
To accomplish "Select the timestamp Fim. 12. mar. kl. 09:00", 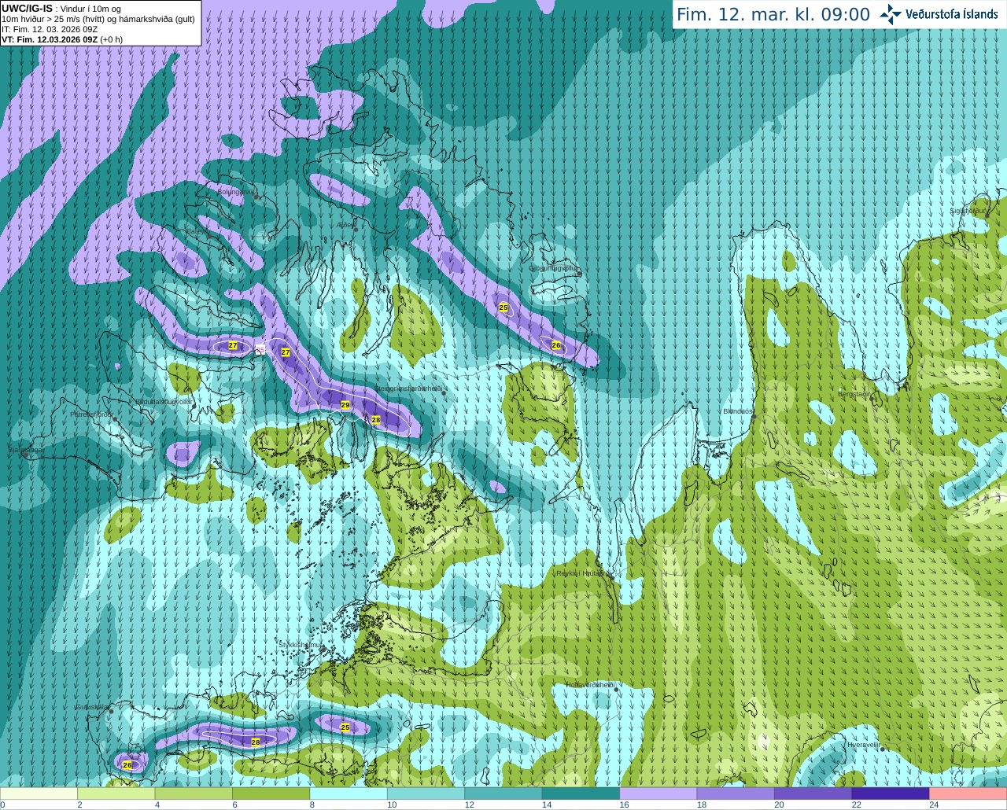I will click(773, 14).
